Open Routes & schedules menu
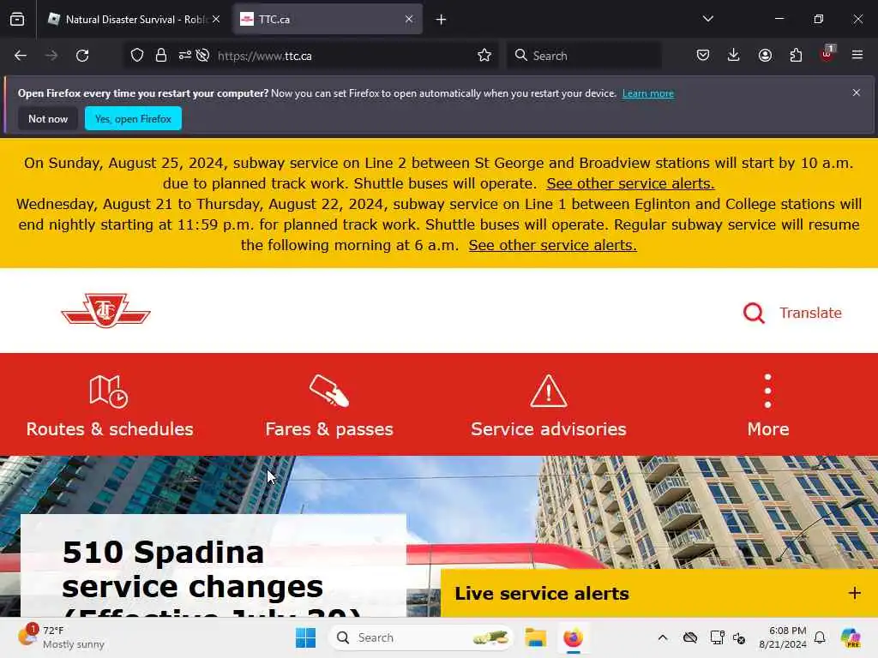 [110, 405]
